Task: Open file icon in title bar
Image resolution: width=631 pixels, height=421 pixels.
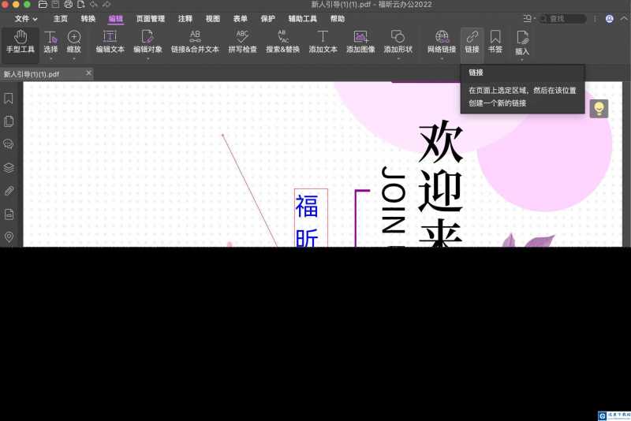Action: pyautogui.click(x=43, y=5)
